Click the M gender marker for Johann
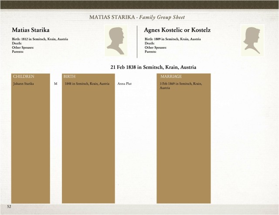The height and width of the screenshot is (215, 279). pyautogui.click(x=56, y=84)
